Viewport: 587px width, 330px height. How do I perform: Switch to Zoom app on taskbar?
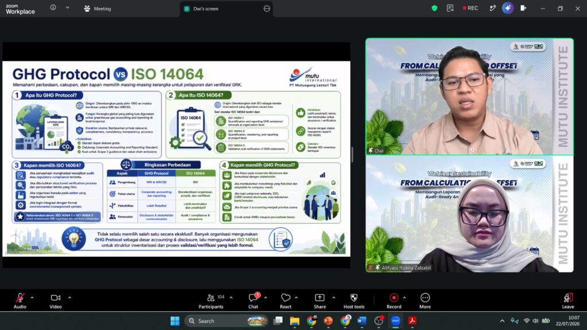point(396,321)
